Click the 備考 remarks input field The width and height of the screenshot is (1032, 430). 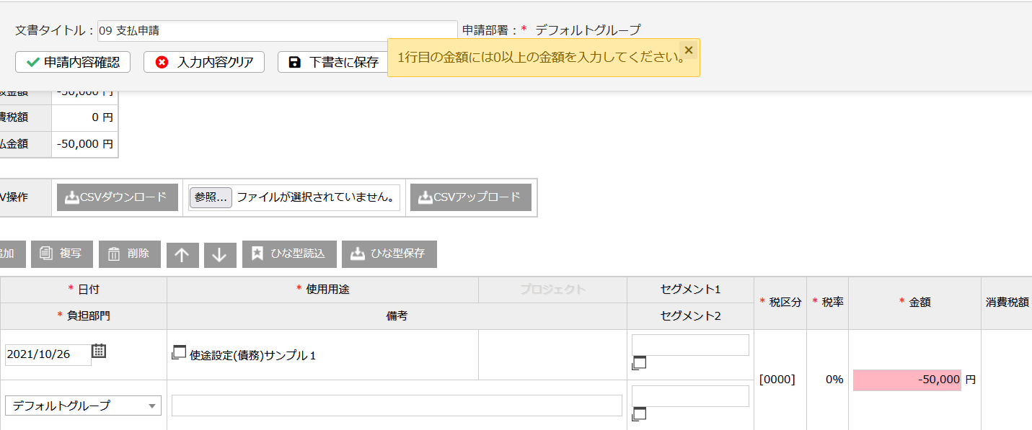click(397, 406)
